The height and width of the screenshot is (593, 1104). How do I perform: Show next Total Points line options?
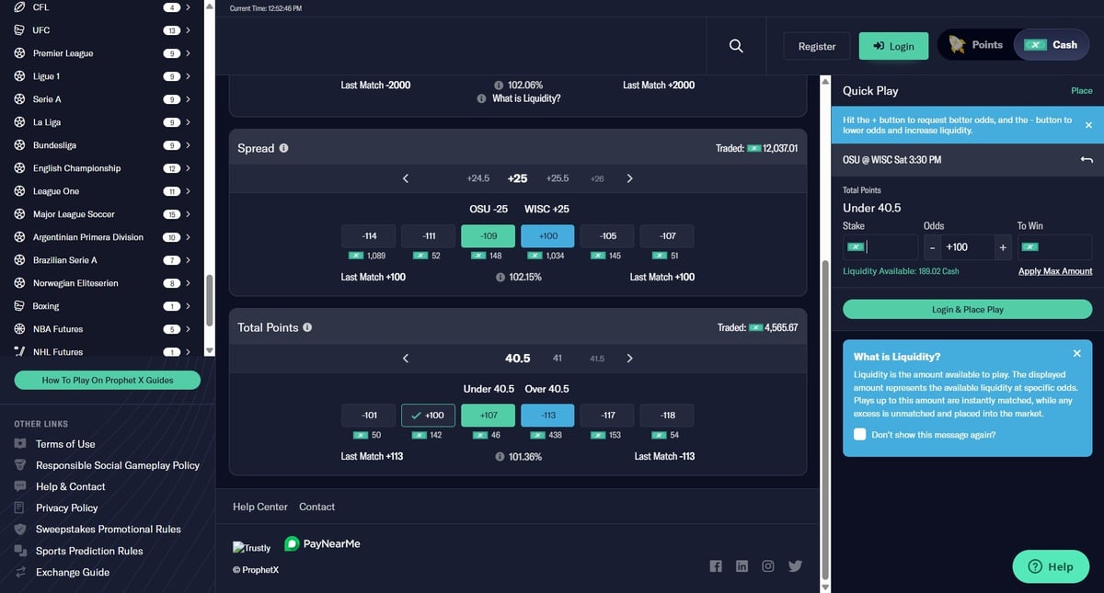629,359
